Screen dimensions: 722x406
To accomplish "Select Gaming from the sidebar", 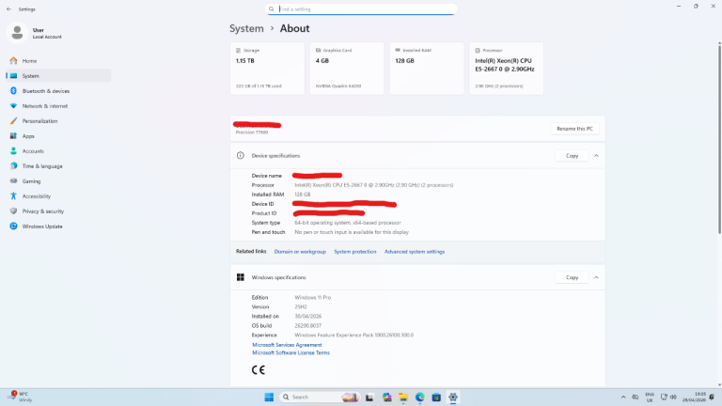I will coord(31,181).
